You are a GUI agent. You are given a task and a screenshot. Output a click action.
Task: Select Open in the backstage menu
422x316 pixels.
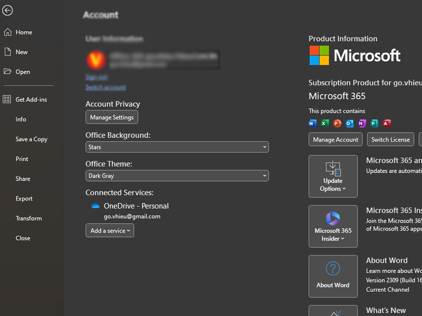tap(23, 72)
